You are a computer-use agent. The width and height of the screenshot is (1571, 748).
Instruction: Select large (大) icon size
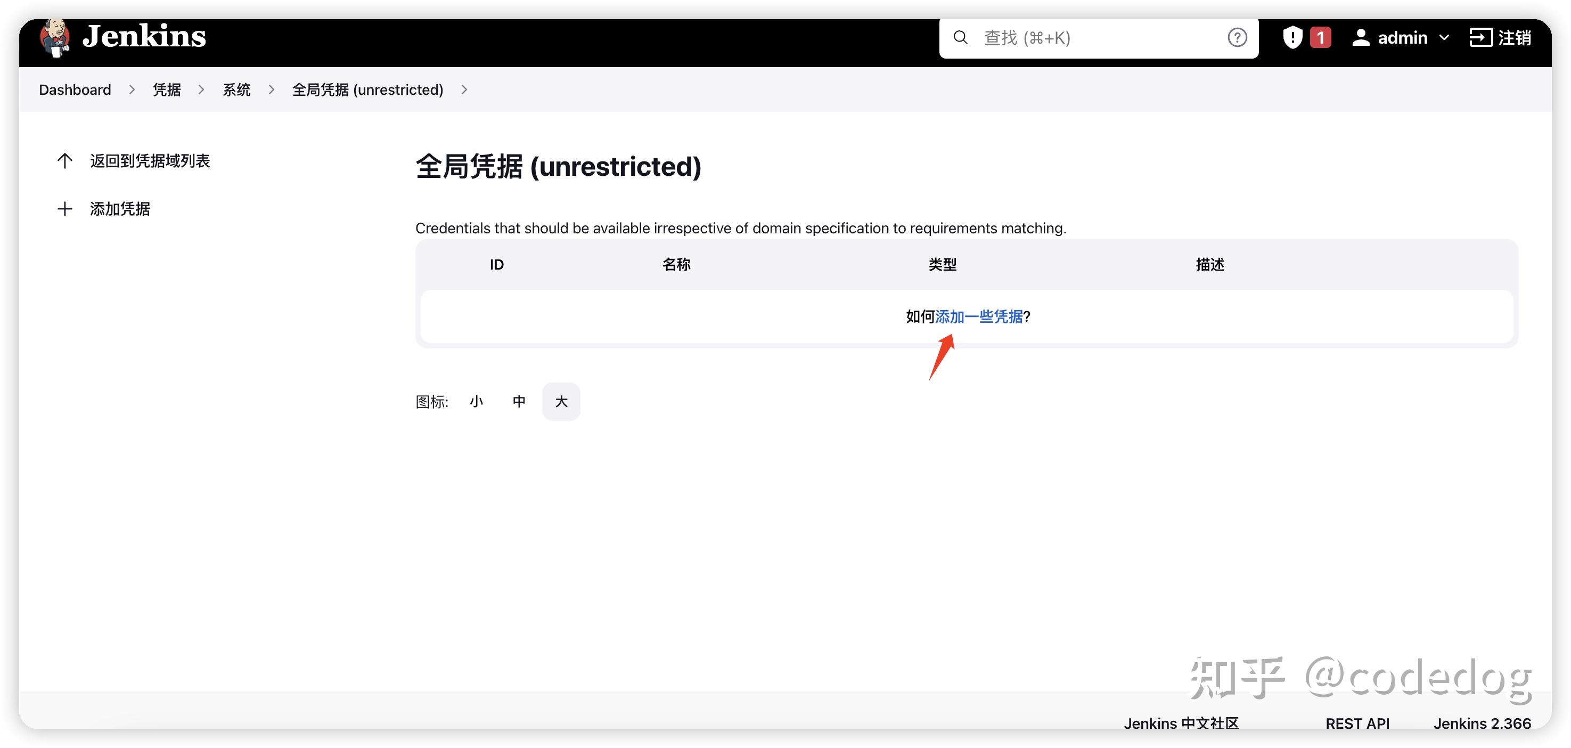[x=561, y=402]
